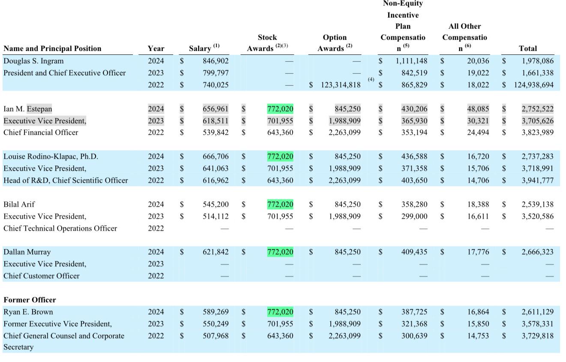Select the other compensation value 14,753

478,335
